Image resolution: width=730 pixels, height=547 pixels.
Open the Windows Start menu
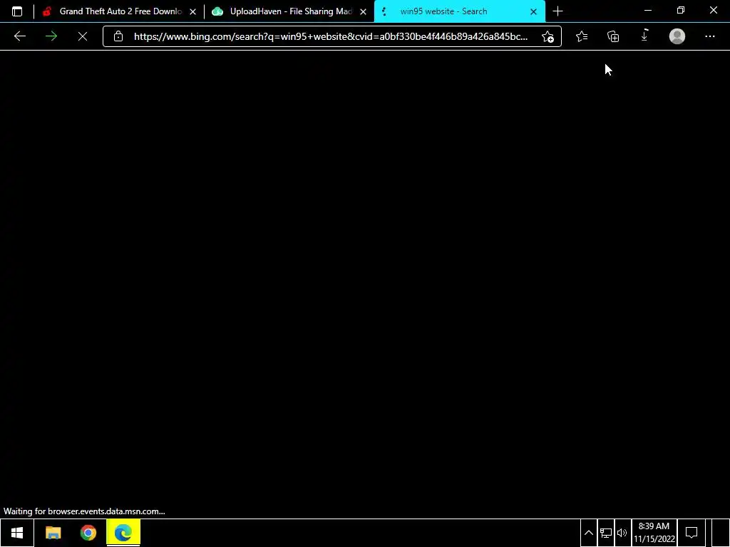tap(17, 533)
